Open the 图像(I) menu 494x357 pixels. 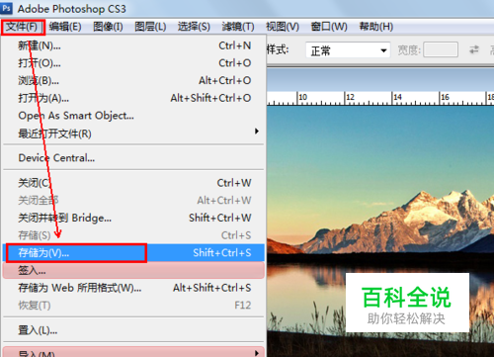click(108, 27)
